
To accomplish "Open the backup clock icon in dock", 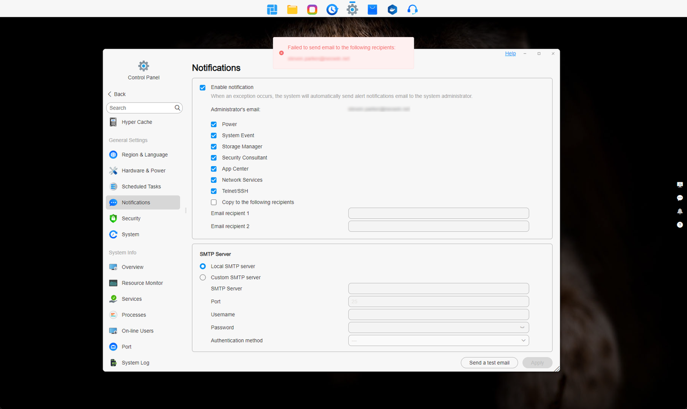I will pyautogui.click(x=332, y=9).
